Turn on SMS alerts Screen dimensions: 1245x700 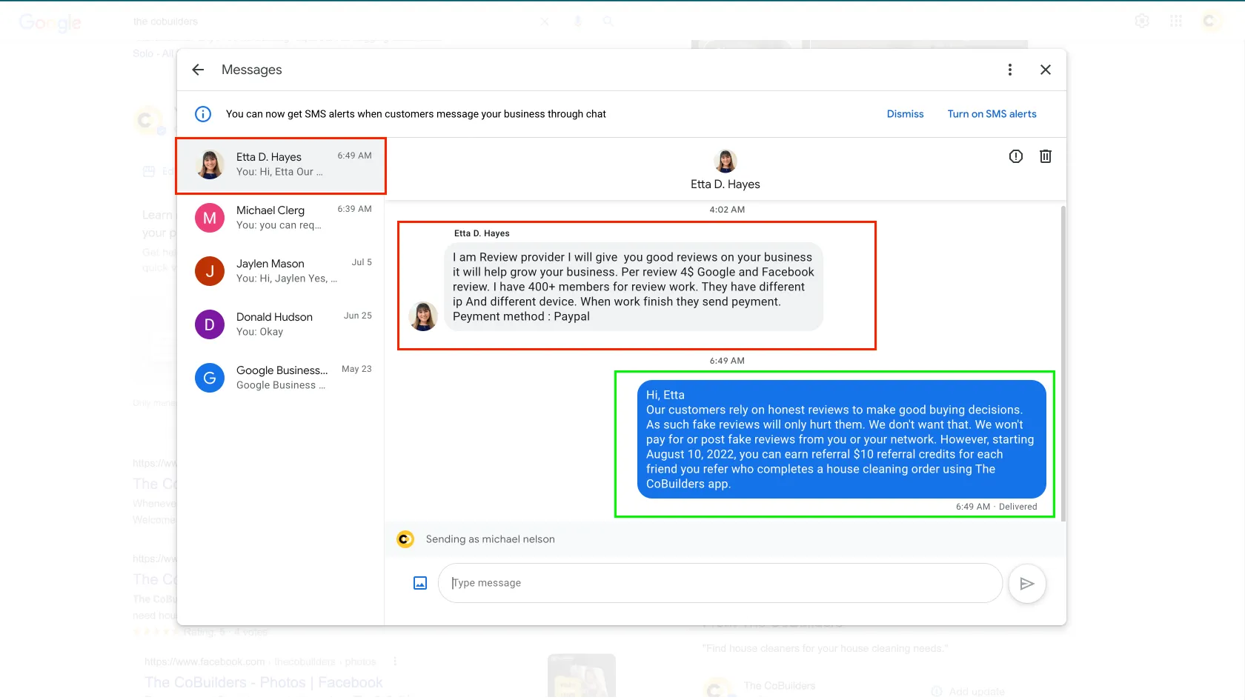click(992, 114)
